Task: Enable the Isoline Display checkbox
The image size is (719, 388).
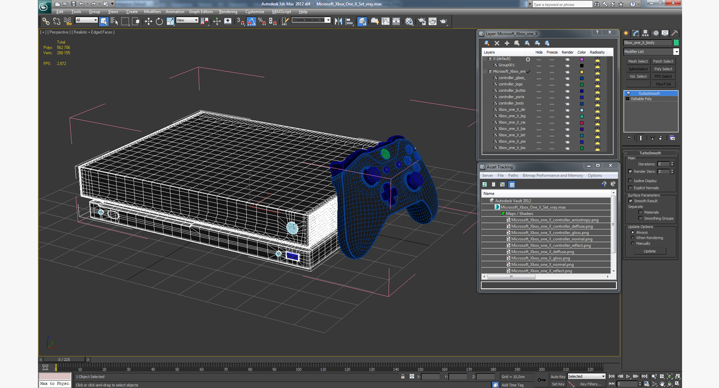Action: (x=631, y=181)
